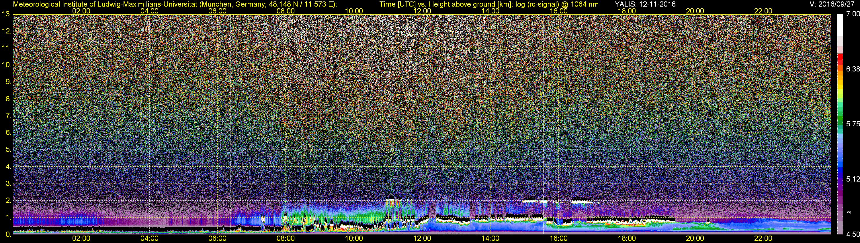Click the 22:00 label on the bottom time axis

point(763,239)
